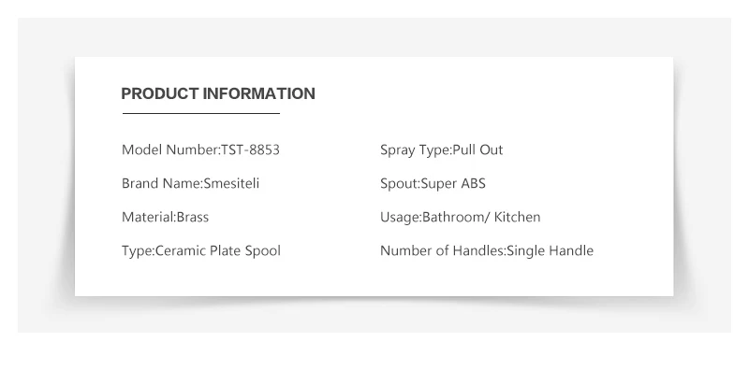Click the Single Handle value text
Viewport: 749px width, 370px height.
[550, 250]
